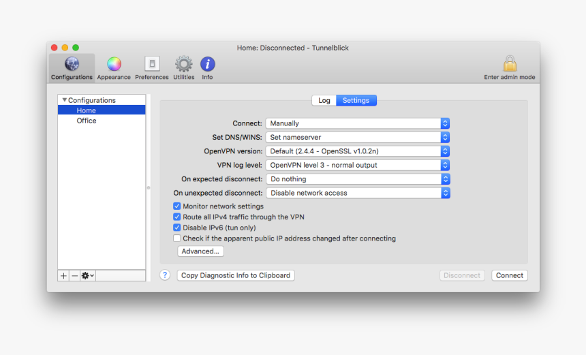Toggle Disable IPv6 (tun only) checkbox
This screenshot has width=586, height=355.
tap(176, 228)
